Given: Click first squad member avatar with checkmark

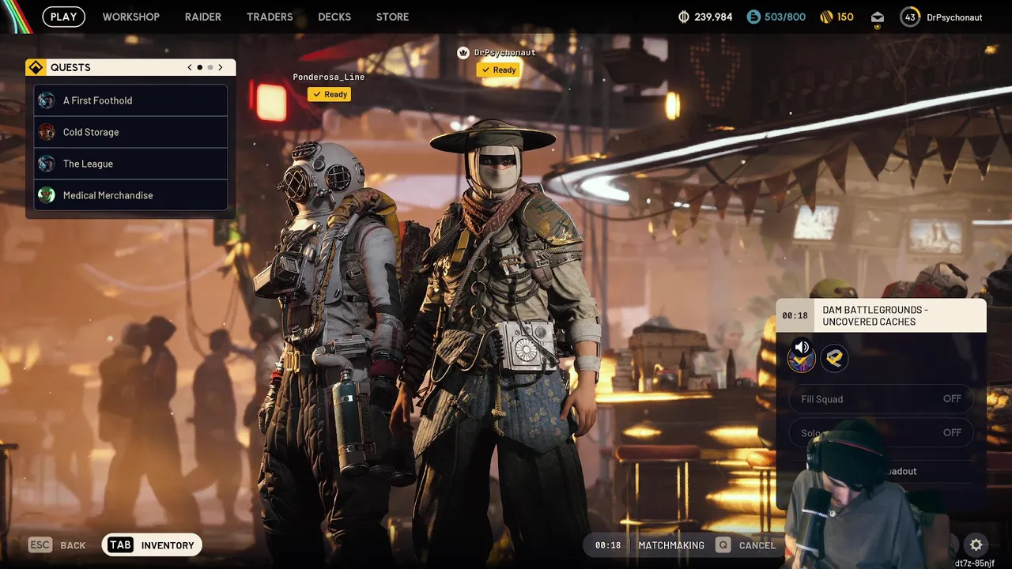Looking at the screenshot, I should tap(802, 360).
